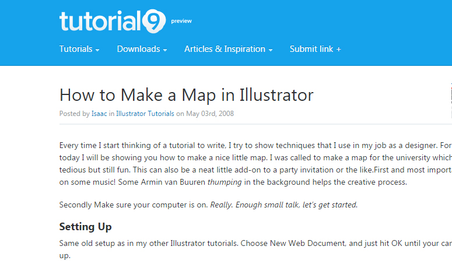Expand the Tutorials dropdown arrow
Image resolution: width=452 pixels, height=271 pixels.
97,50
